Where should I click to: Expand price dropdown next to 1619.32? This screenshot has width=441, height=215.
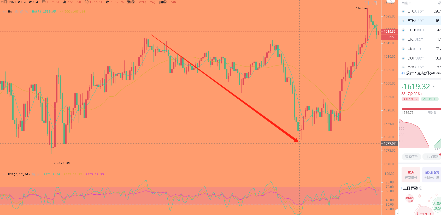tap(434, 86)
